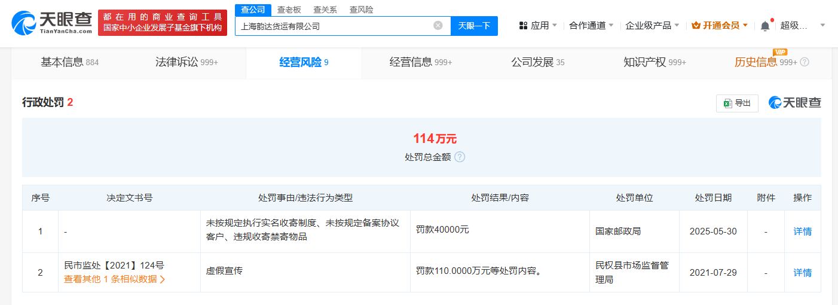
Task: Open 详情 for the 虚假宣传 penalty
Action: 803,273
